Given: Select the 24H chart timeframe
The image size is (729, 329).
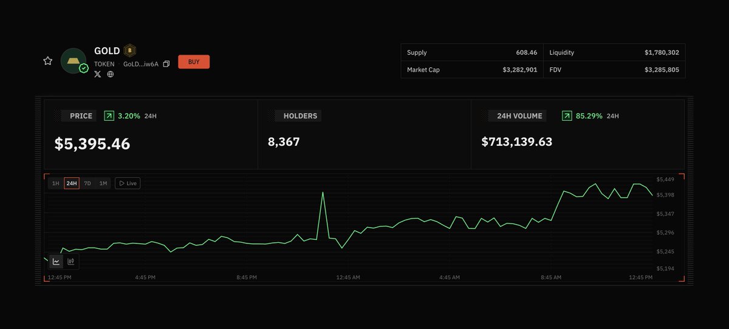Looking at the screenshot, I should 72,183.
